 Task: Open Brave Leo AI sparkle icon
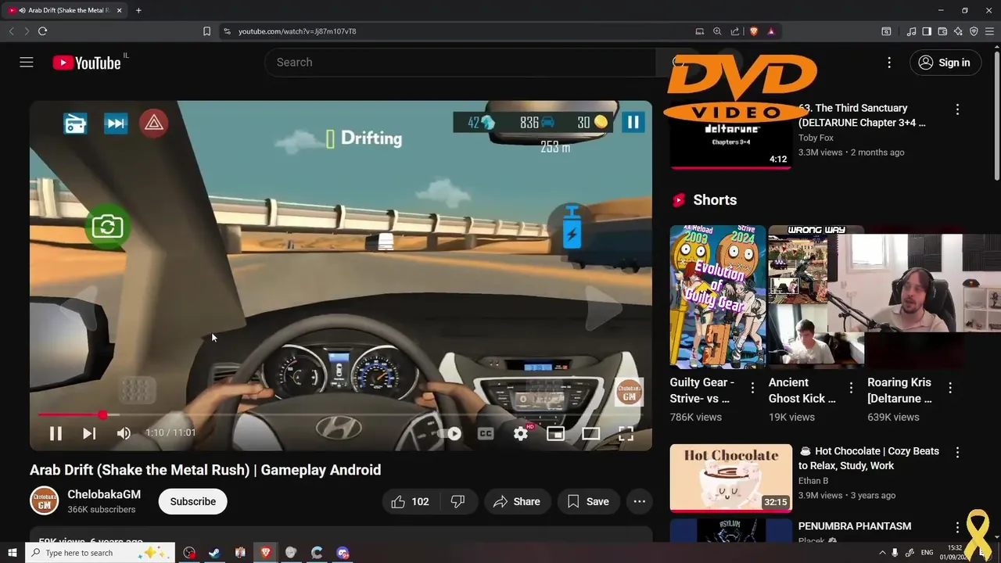[x=958, y=31]
